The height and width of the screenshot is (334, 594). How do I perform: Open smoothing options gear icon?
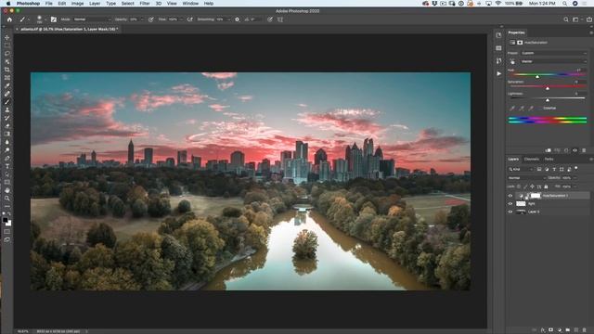tap(238, 19)
